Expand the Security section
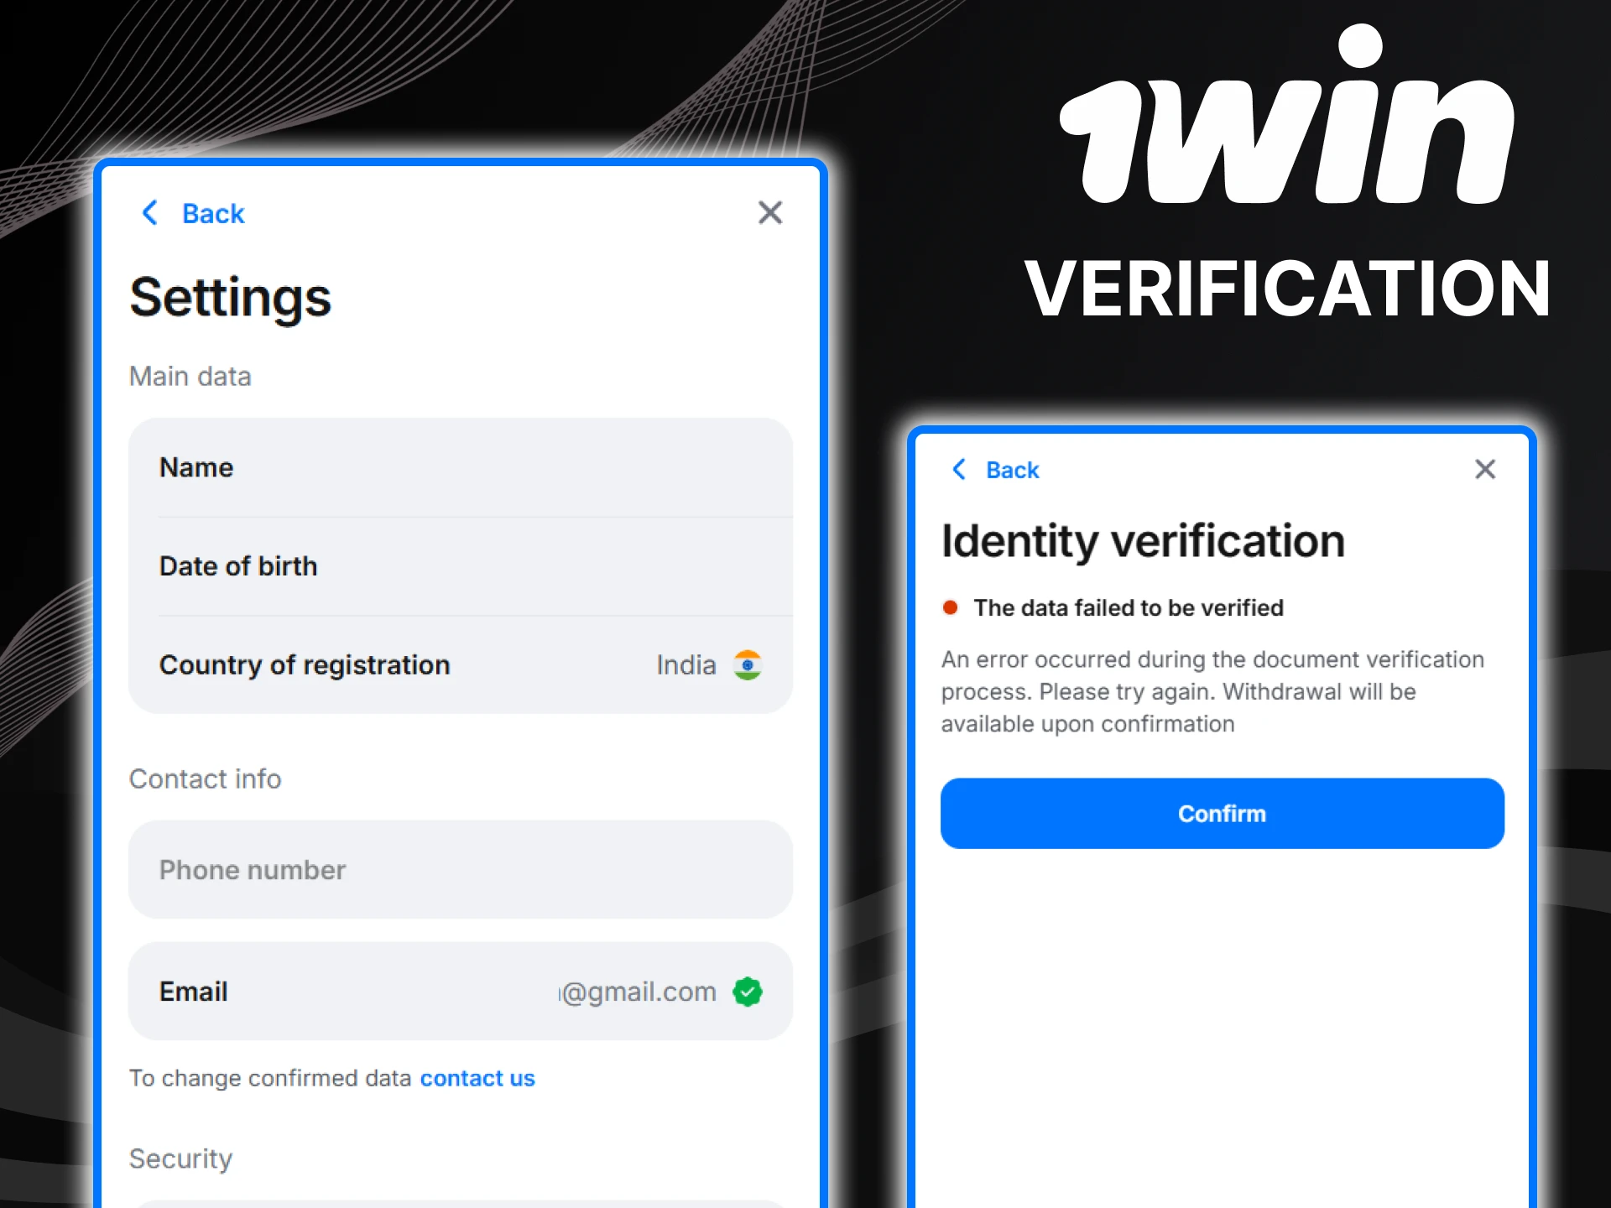1611x1208 pixels. pyautogui.click(x=180, y=1159)
